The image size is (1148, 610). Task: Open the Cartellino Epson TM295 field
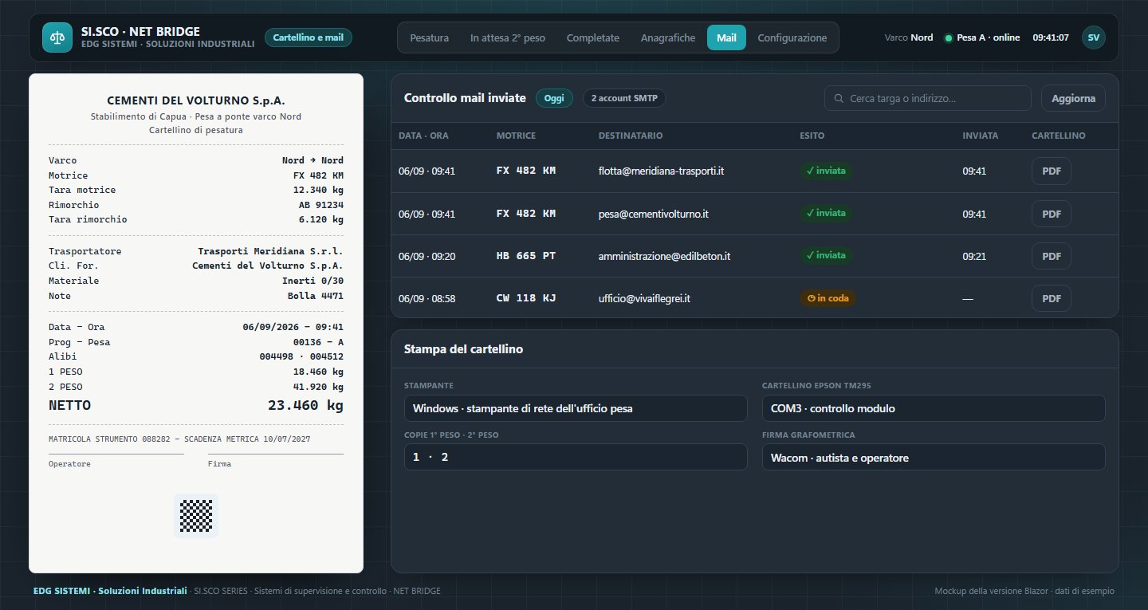coord(934,408)
